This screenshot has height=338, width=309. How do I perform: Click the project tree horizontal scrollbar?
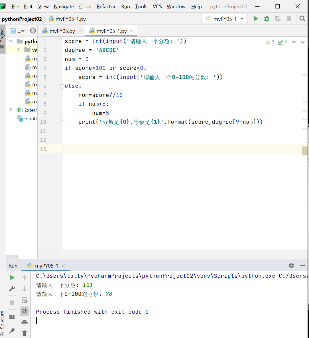coord(12,257)
